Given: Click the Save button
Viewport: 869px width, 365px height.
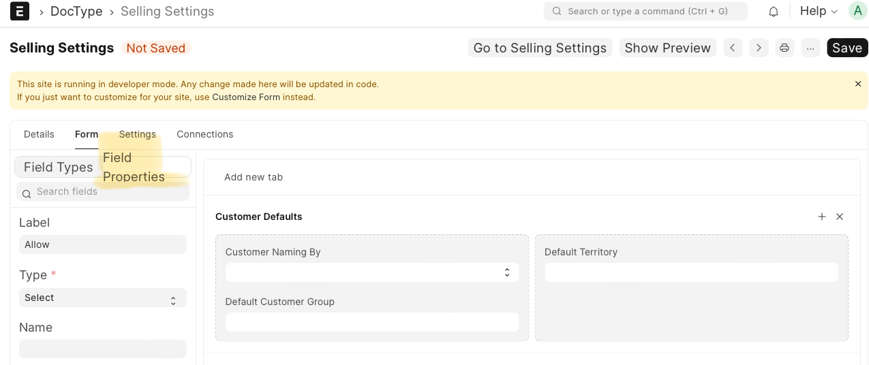Looking at the screenshot, I should 847,48.
